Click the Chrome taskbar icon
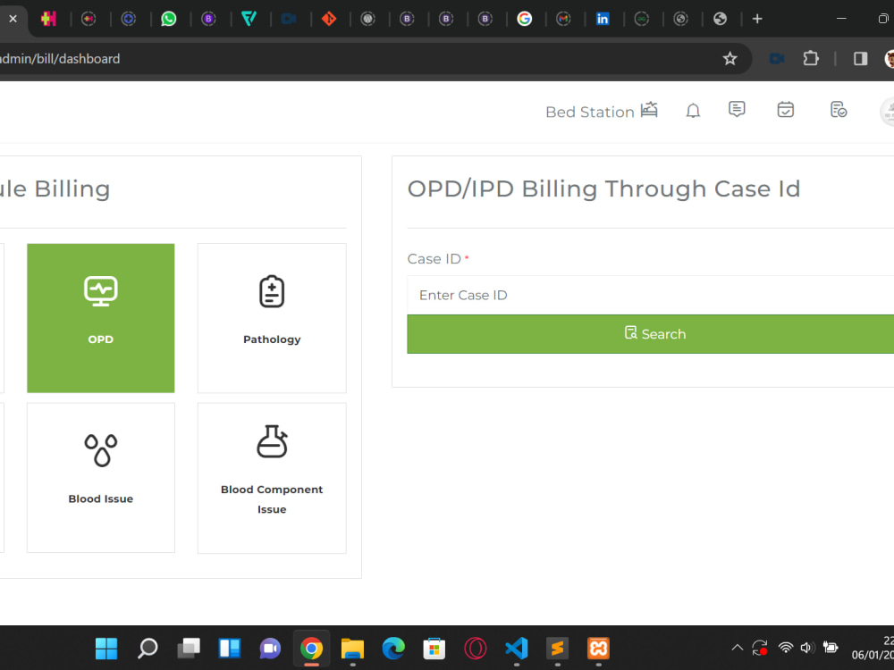 (x=311, y=648)
